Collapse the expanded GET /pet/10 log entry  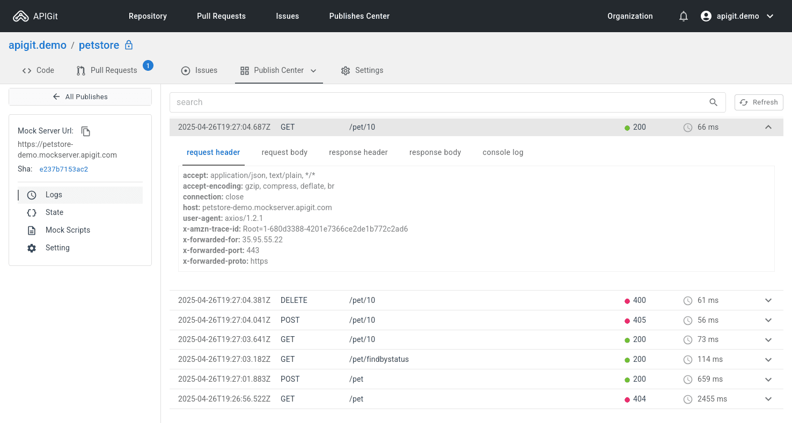pyautogui.click(x=768, y=127)
